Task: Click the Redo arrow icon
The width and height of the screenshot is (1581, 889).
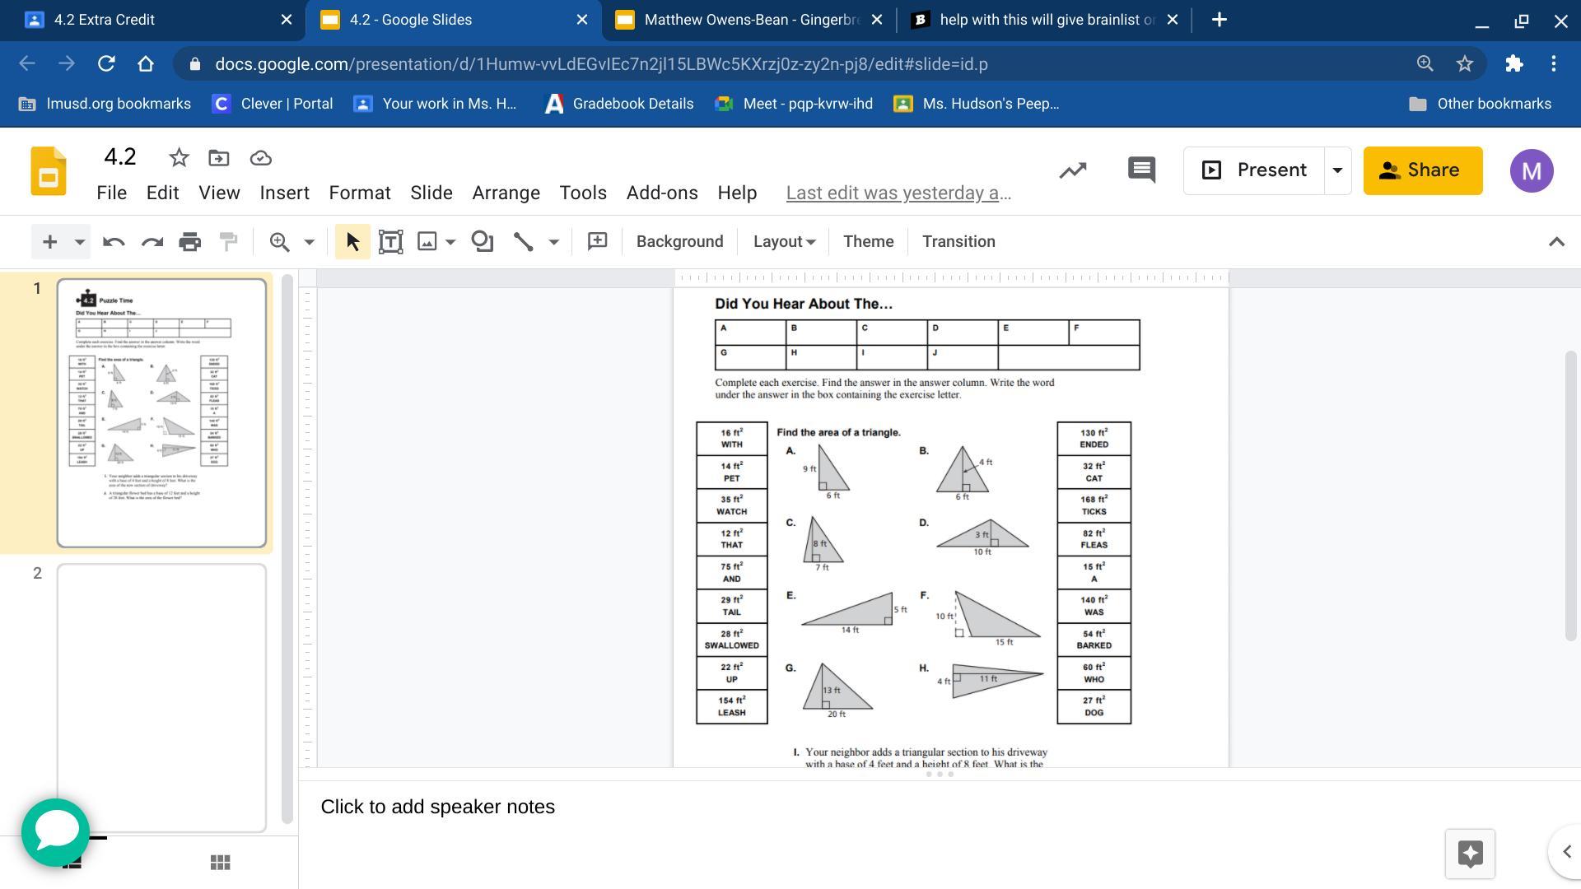Action: 152,242
